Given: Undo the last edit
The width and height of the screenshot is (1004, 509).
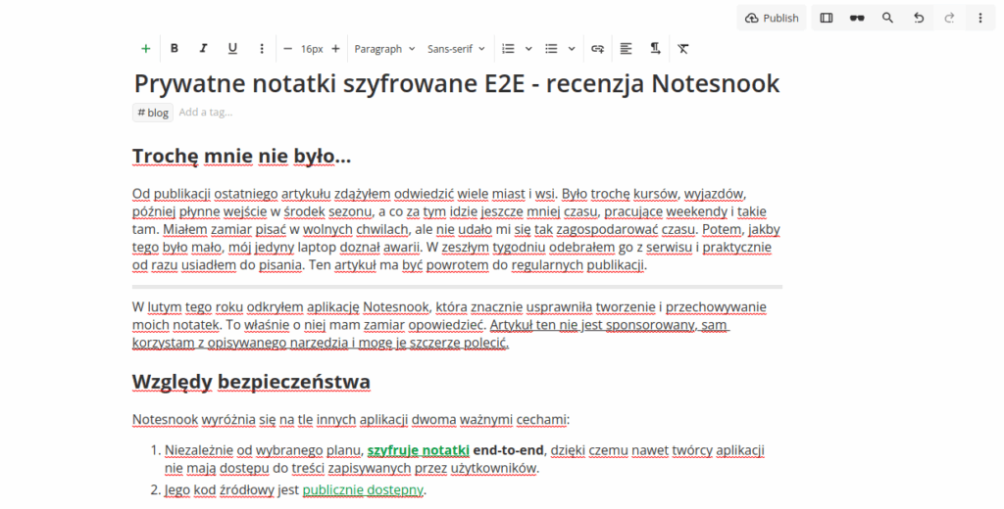Looking at the screenshot, I should click(x=918, y=18).
